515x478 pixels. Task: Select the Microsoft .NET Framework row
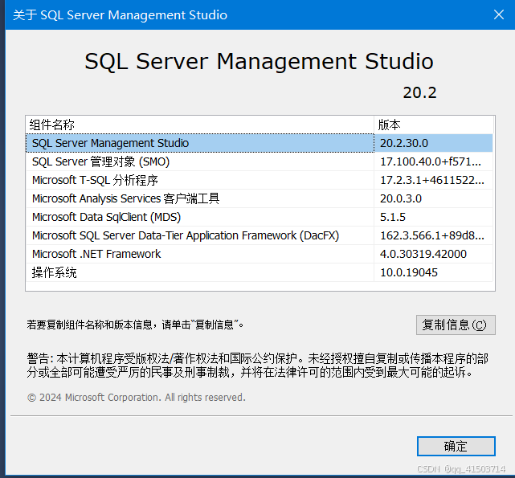96,254
